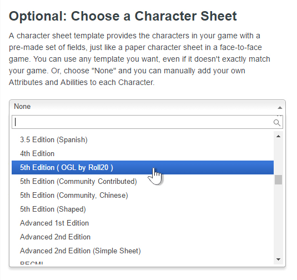
Task: Click the scrollbar up arrow
Action: pyautogui.click(x=278, y=136)
